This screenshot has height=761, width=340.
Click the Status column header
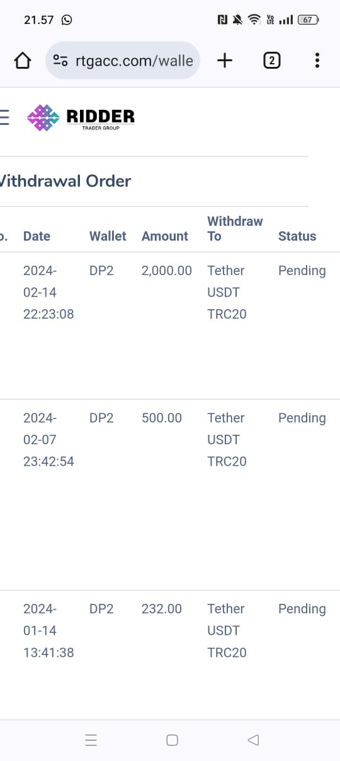point(297,236)
